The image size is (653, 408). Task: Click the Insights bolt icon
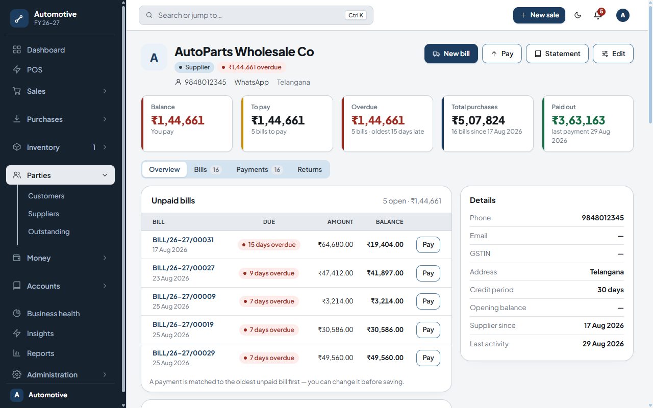[x=17, y=334]
